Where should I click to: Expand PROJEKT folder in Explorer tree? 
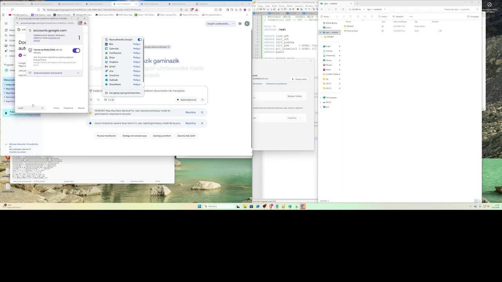[322, 37]
